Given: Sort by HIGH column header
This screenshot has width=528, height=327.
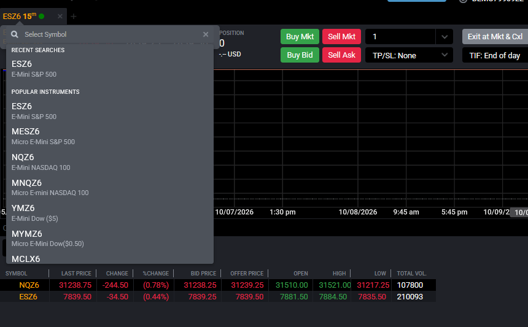Looking at the screenshot, I should tap(339, 274).
